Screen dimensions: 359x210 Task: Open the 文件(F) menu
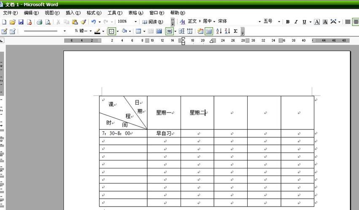pos(10,13)
